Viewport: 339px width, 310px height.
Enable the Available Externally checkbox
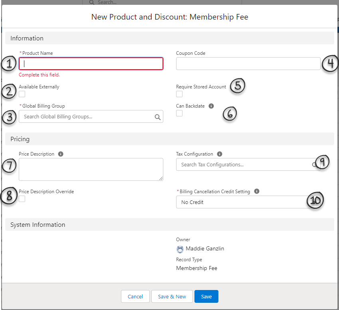pyautogui.click(x=22, y=94)
